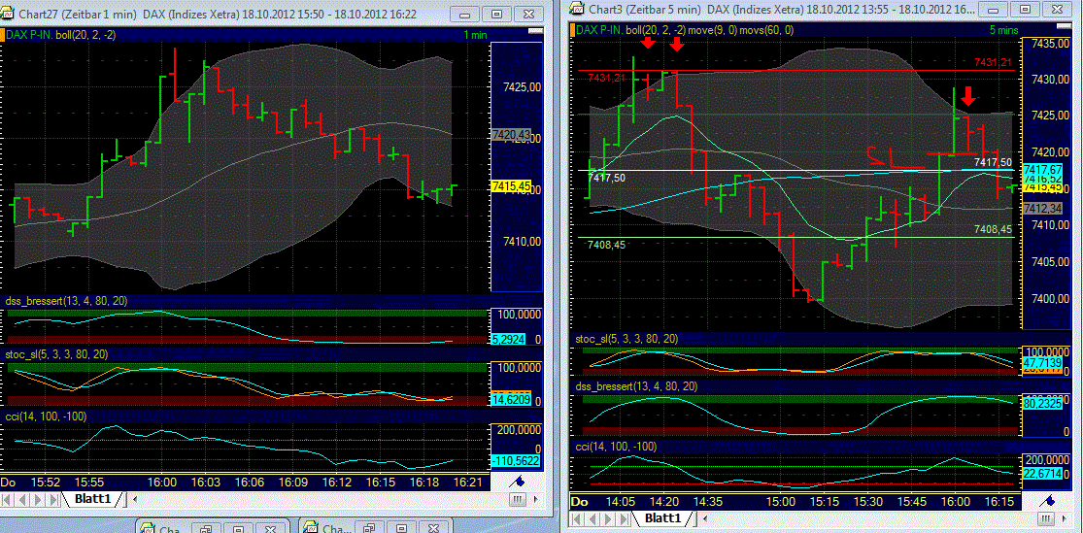1083x533 pixels.
Task: Click the 14,6209 stochastic value in Chart27
Action: (511, 399)
